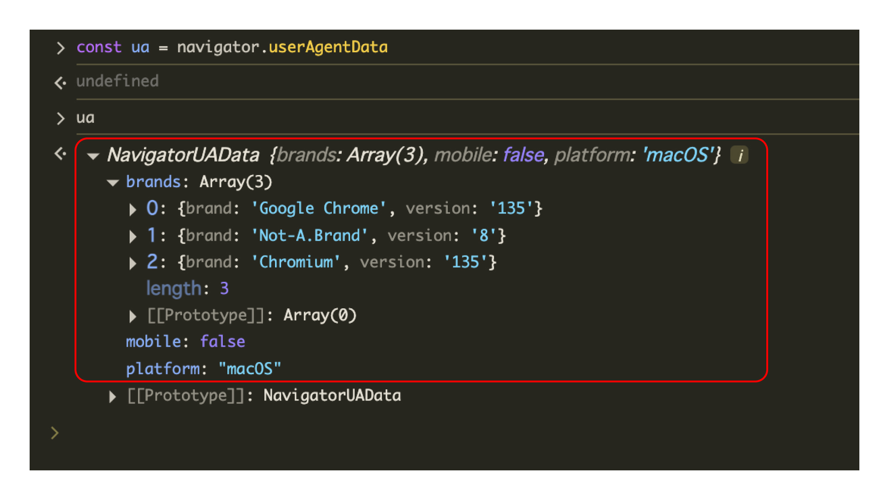This screenshot has width=889, height=500.
Task: Click the 'Not-A.Brand' string value
Action: tap(309, 236)
